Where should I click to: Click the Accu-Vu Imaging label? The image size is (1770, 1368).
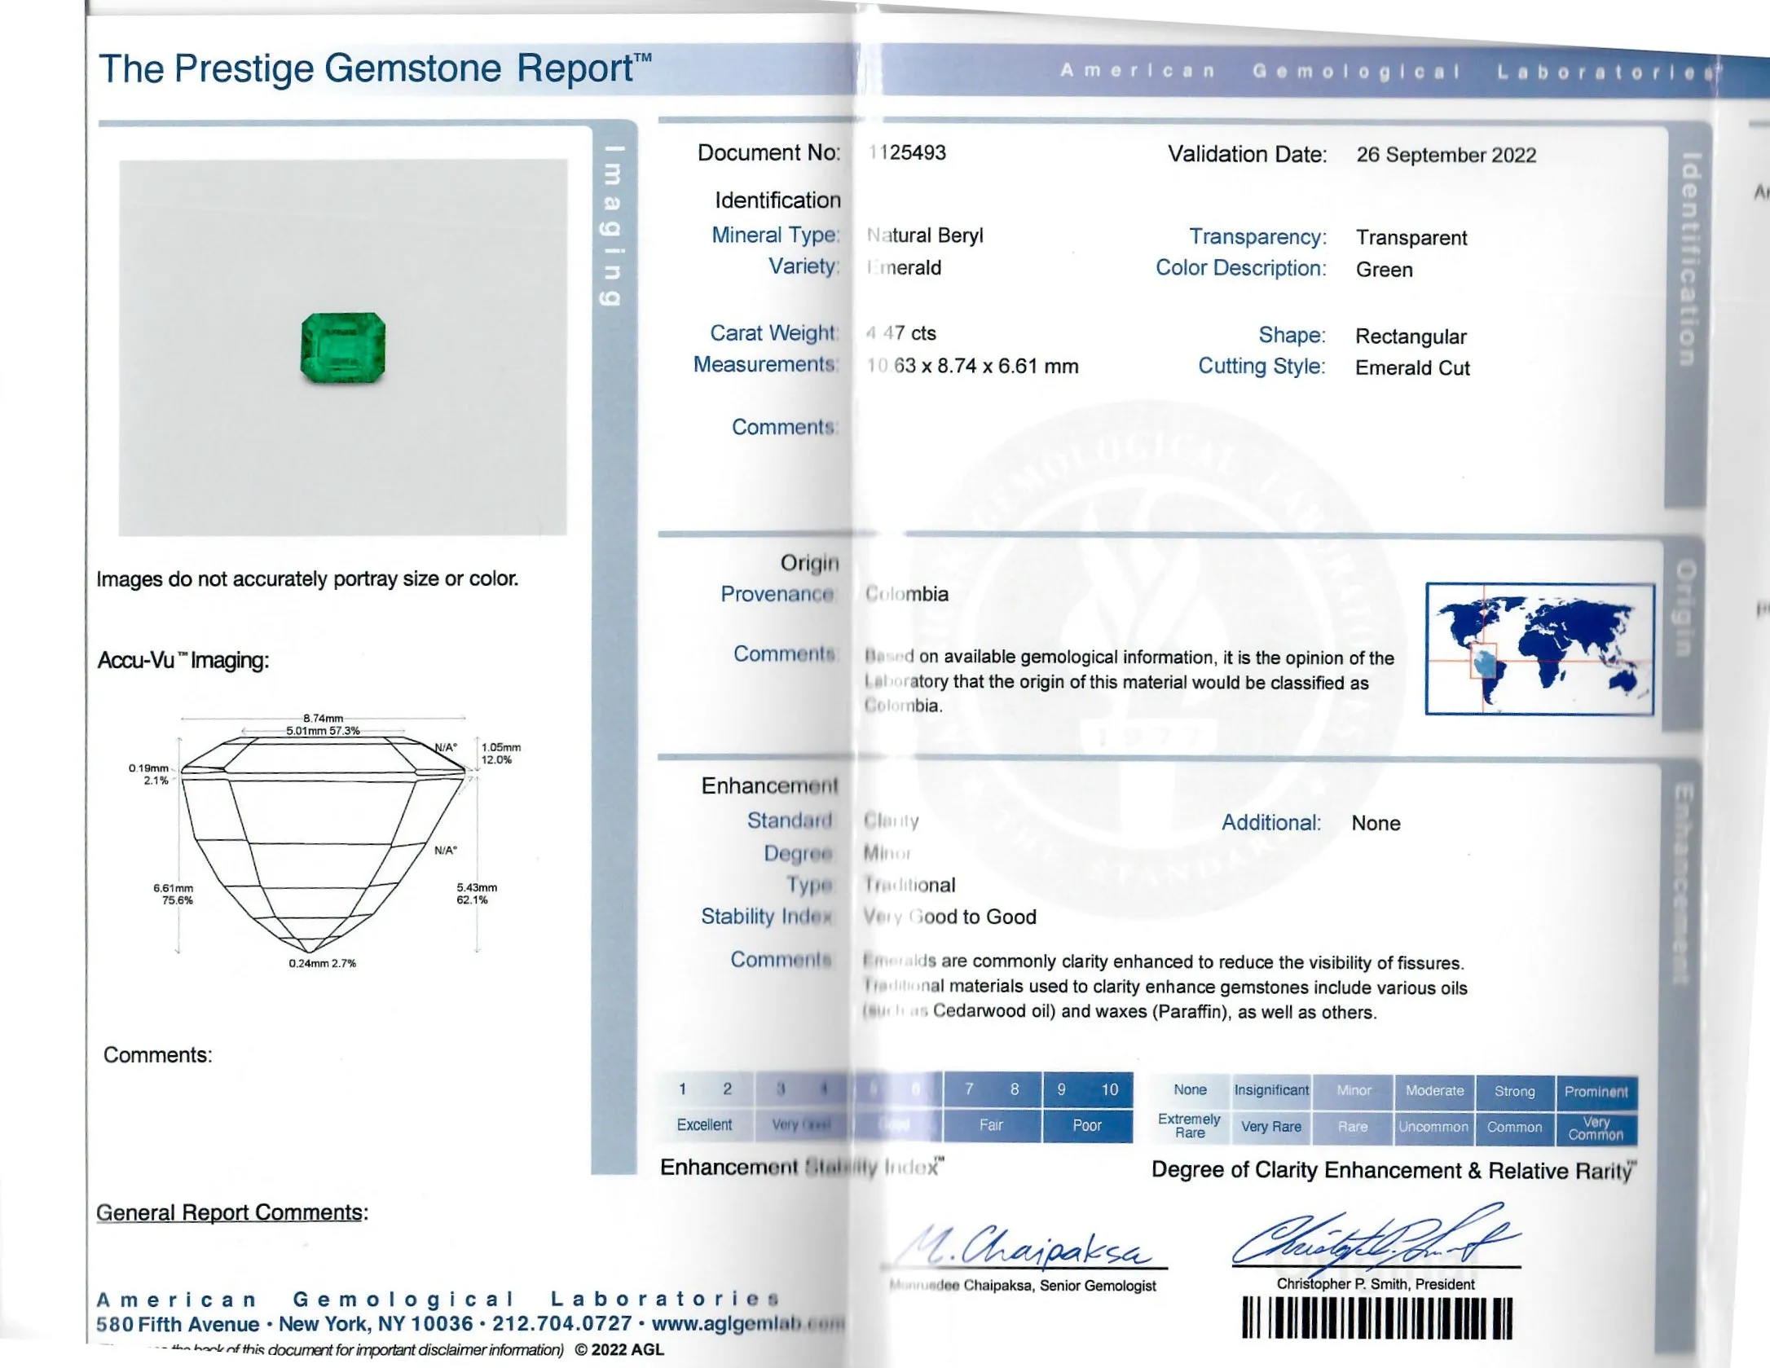[183, 660]
